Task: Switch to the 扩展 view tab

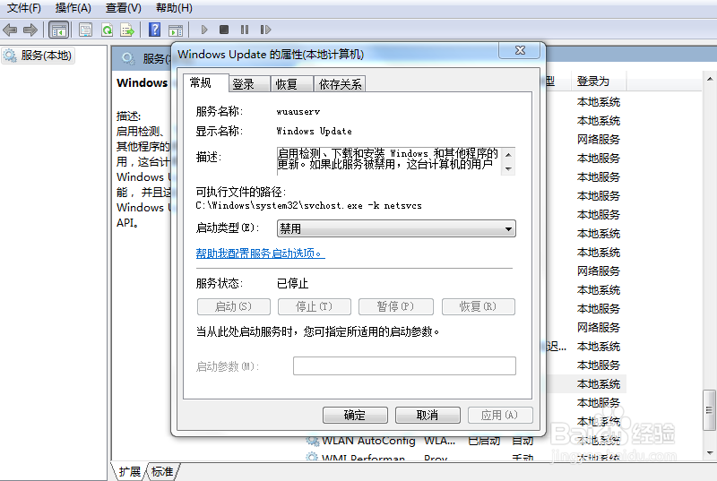Action: [x=130, y=471]
